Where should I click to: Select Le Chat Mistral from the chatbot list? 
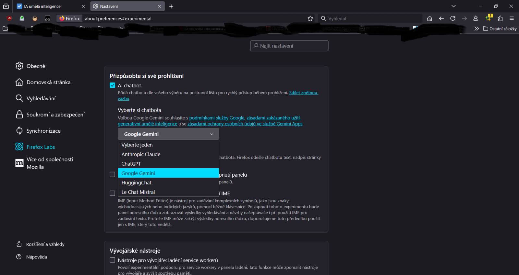[168, 192]
